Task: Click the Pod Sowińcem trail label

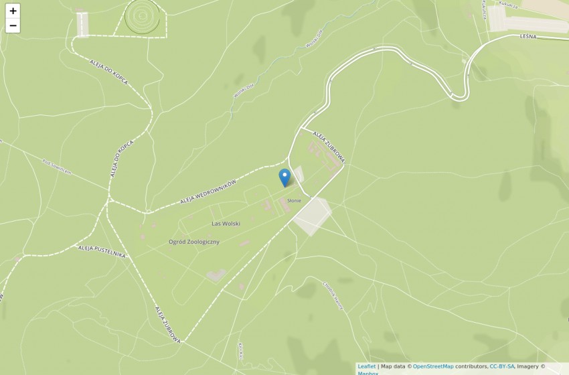Action: 57,167
